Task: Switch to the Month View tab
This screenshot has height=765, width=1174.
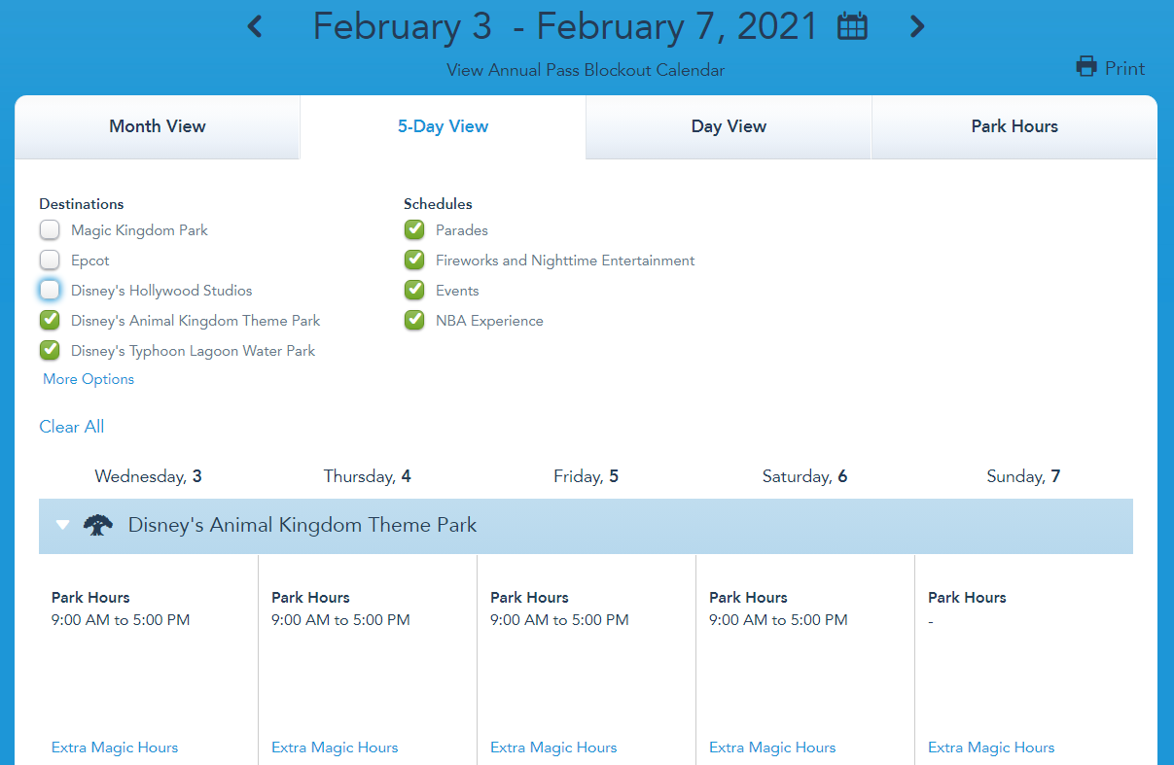Action: pos(158,126)
